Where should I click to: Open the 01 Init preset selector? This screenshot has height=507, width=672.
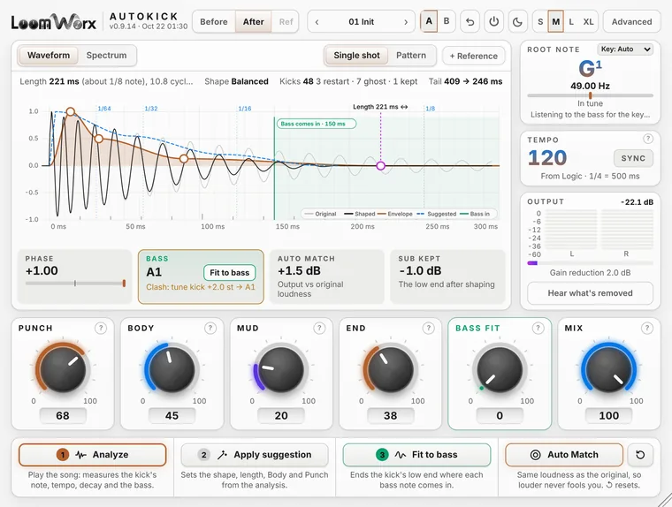(x=362, y=22)
